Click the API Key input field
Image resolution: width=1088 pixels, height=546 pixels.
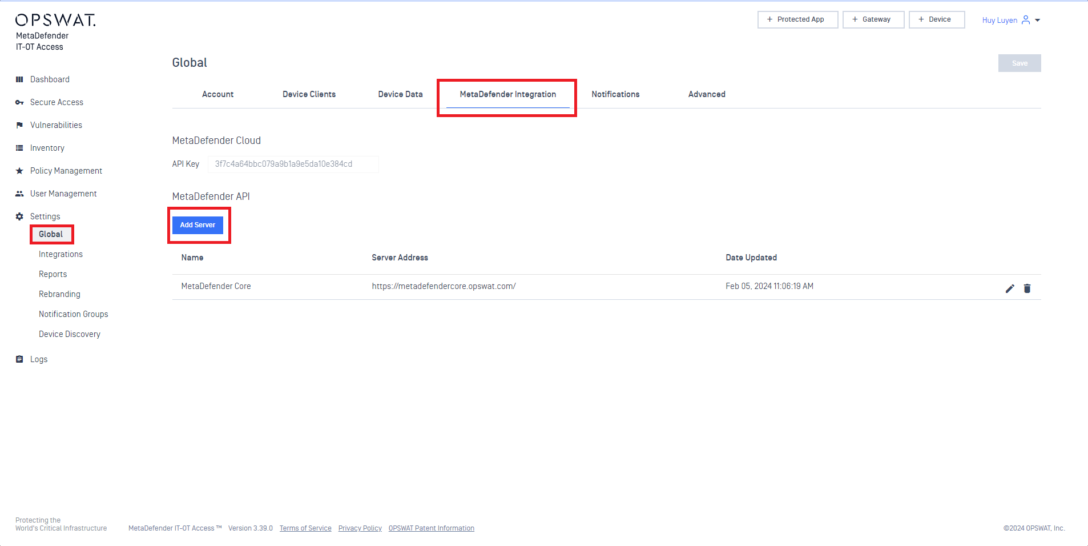pyautogui.click(x=293, y=164)
